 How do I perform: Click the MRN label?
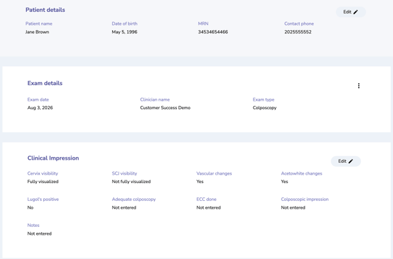[x=203, y=24]
